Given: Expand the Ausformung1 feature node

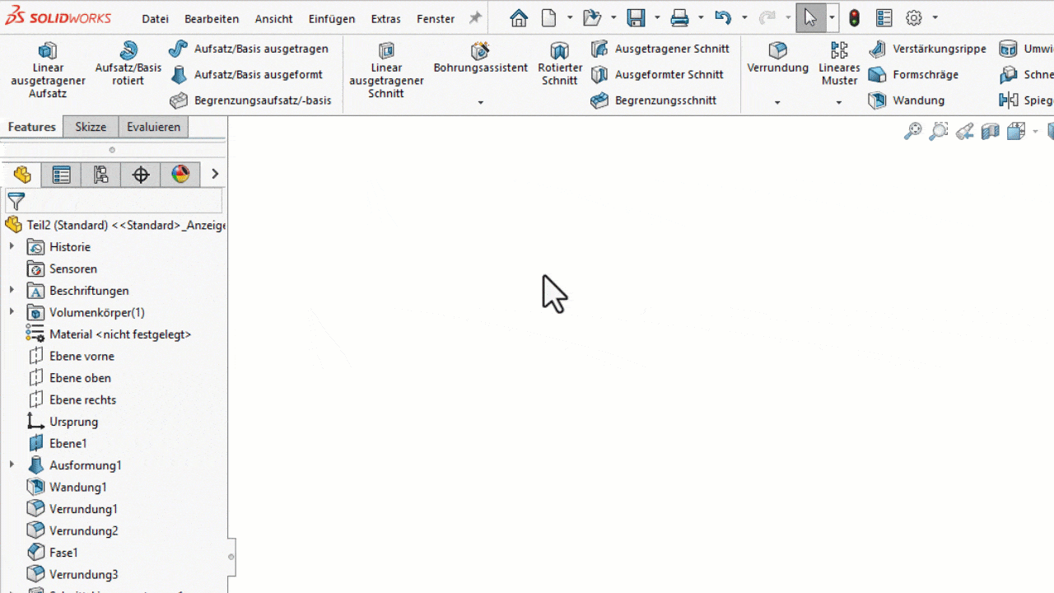Looking at the screenshot, I should (x=12, y=465).
